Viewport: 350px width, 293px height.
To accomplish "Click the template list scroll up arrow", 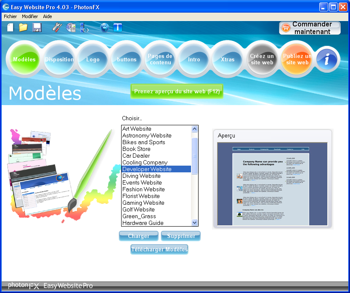I will pyautogui.click(x=194, y=129).
